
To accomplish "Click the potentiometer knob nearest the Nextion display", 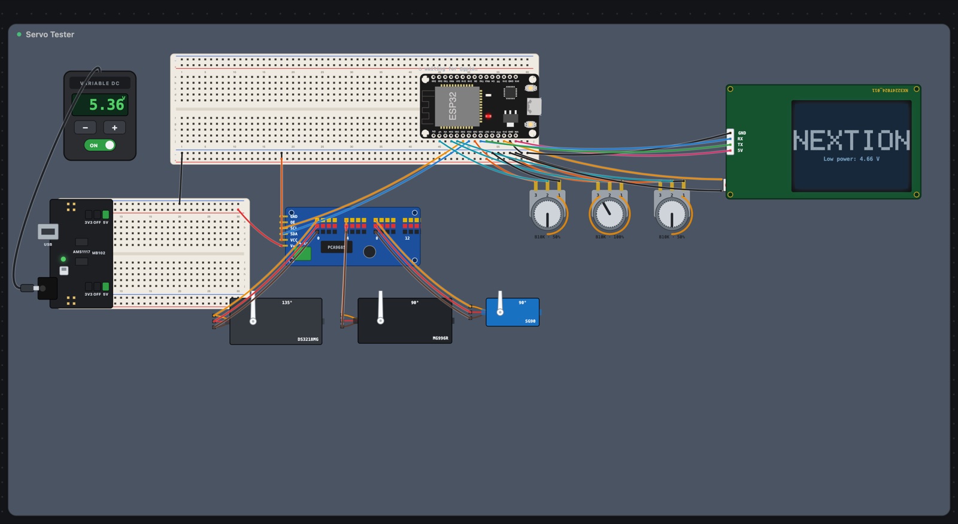I will coord(672,214).
